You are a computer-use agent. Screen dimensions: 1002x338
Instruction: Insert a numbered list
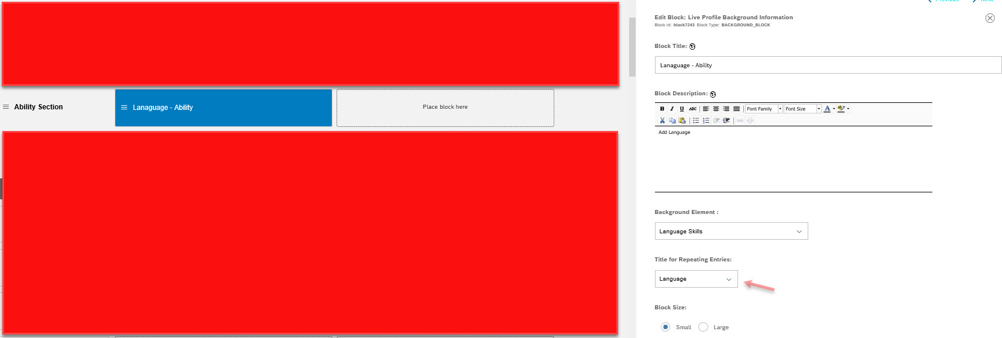pyautogui.click(x=706, y=120)
